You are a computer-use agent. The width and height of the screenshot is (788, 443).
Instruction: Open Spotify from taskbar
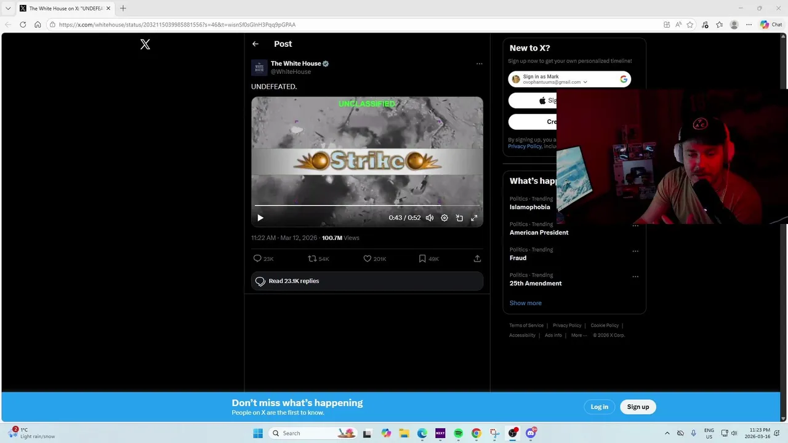(x=458, y=433)
